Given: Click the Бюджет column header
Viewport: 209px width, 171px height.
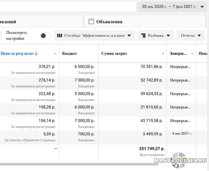Looking at the screenshot, I should (70, 54).
